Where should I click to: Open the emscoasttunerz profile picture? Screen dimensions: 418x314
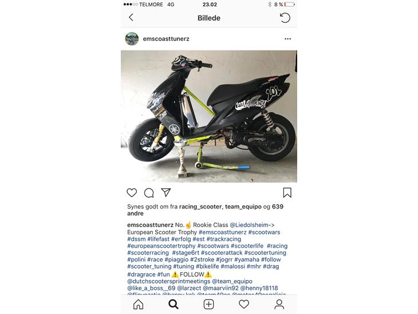[x=132, y=39]
